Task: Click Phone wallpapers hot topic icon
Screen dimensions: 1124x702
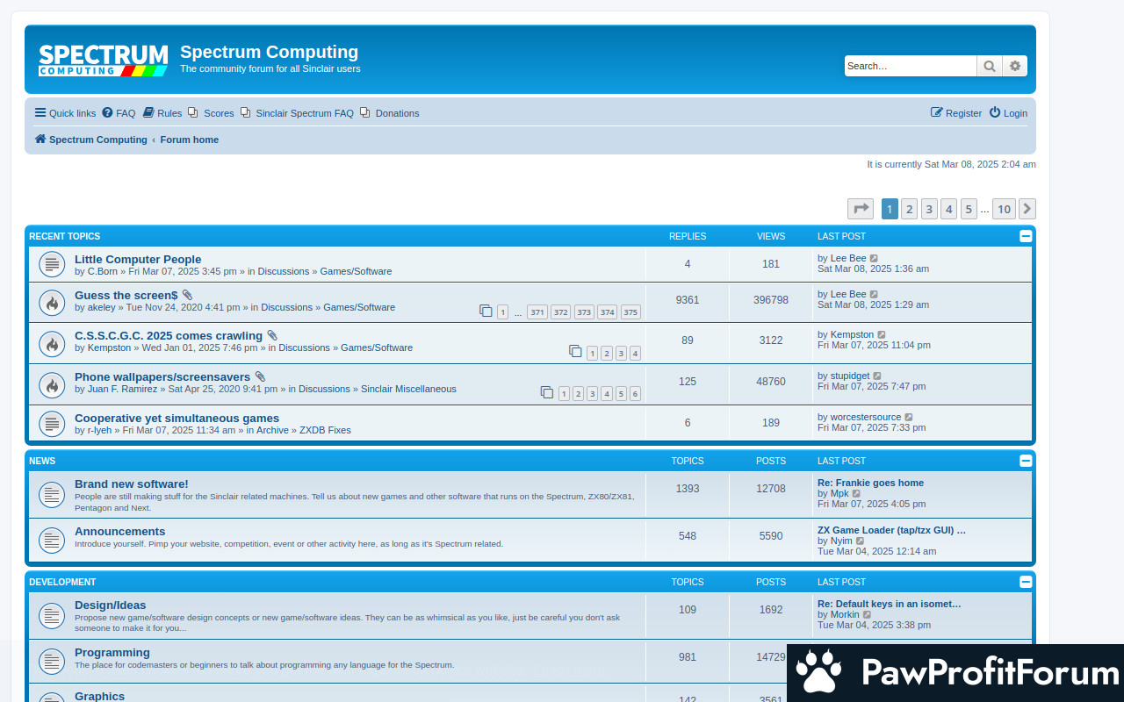Action: [x=52, y=385]
